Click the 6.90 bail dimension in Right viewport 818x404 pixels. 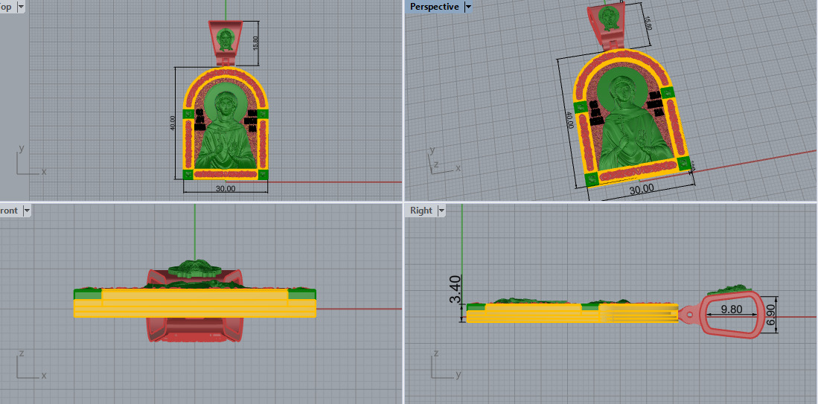[x=770, y=316]
